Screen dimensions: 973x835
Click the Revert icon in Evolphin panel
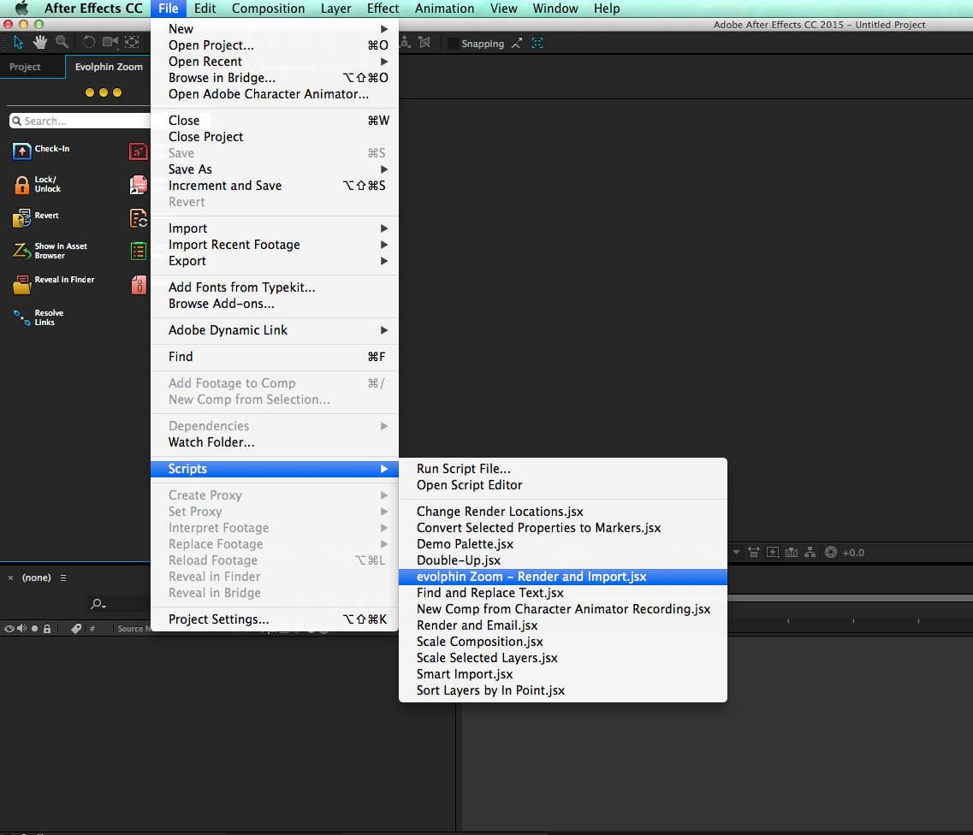21,218
